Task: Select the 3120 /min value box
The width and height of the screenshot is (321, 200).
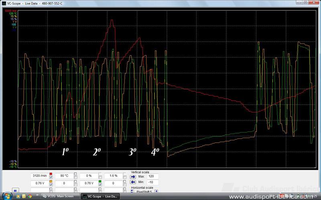Action: pos(40,176)
